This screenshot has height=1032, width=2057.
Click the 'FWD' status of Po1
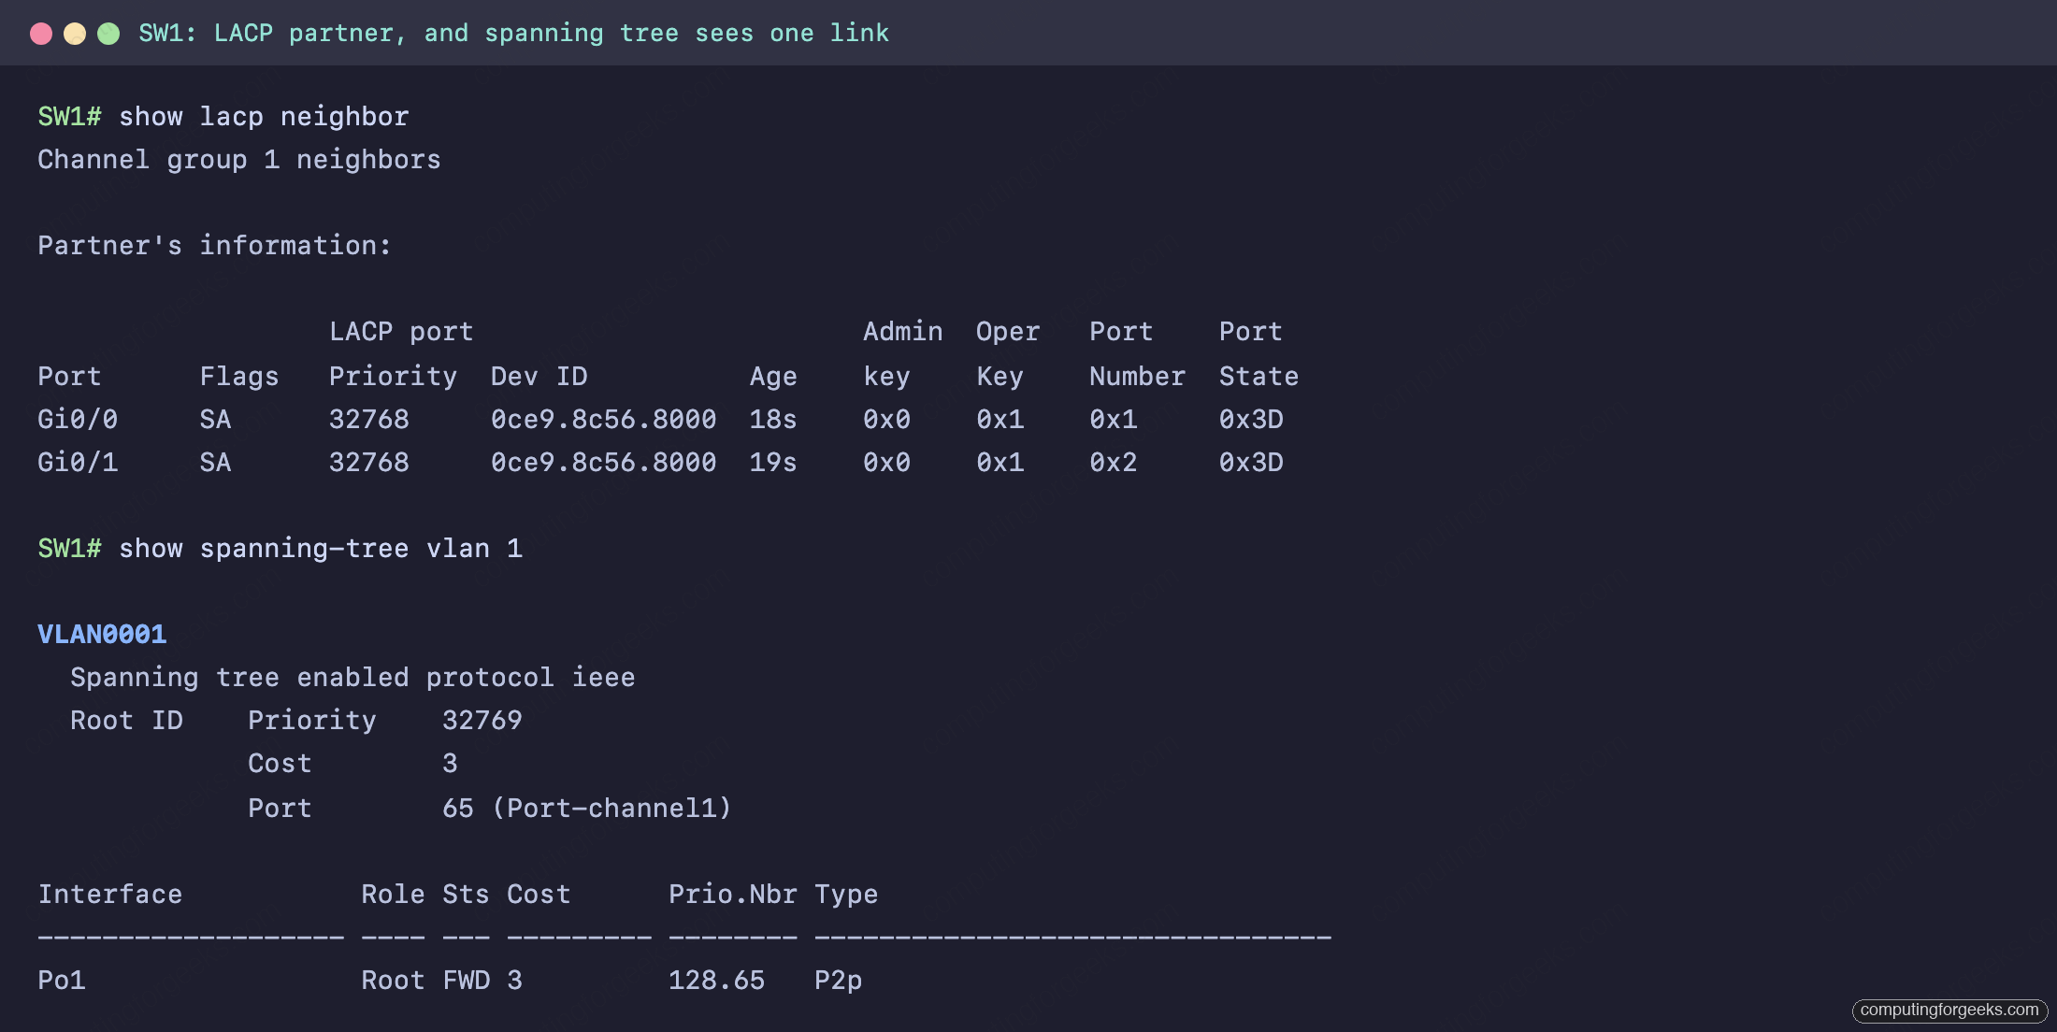[466, 981]
